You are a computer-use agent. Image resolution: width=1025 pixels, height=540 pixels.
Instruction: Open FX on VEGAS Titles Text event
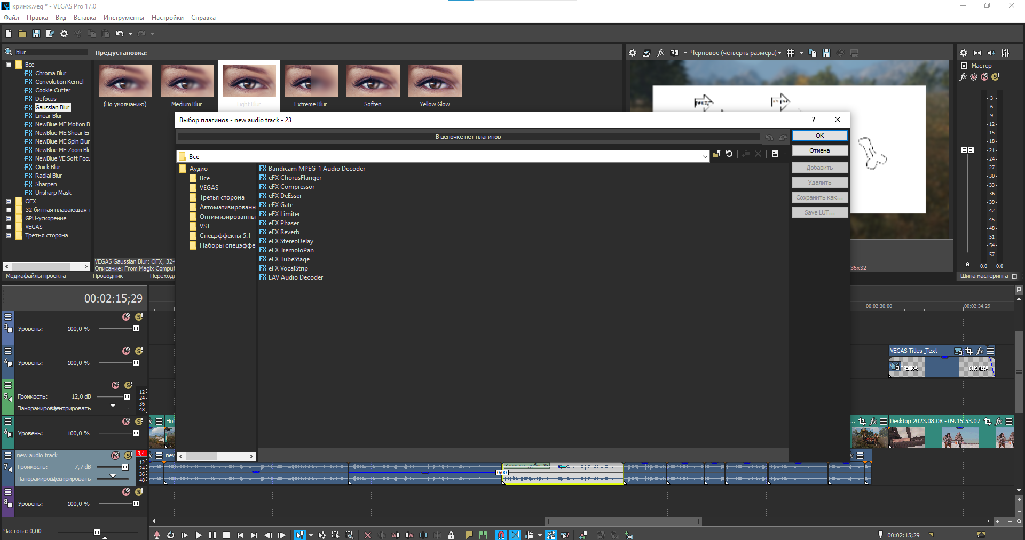click(980, 351)
